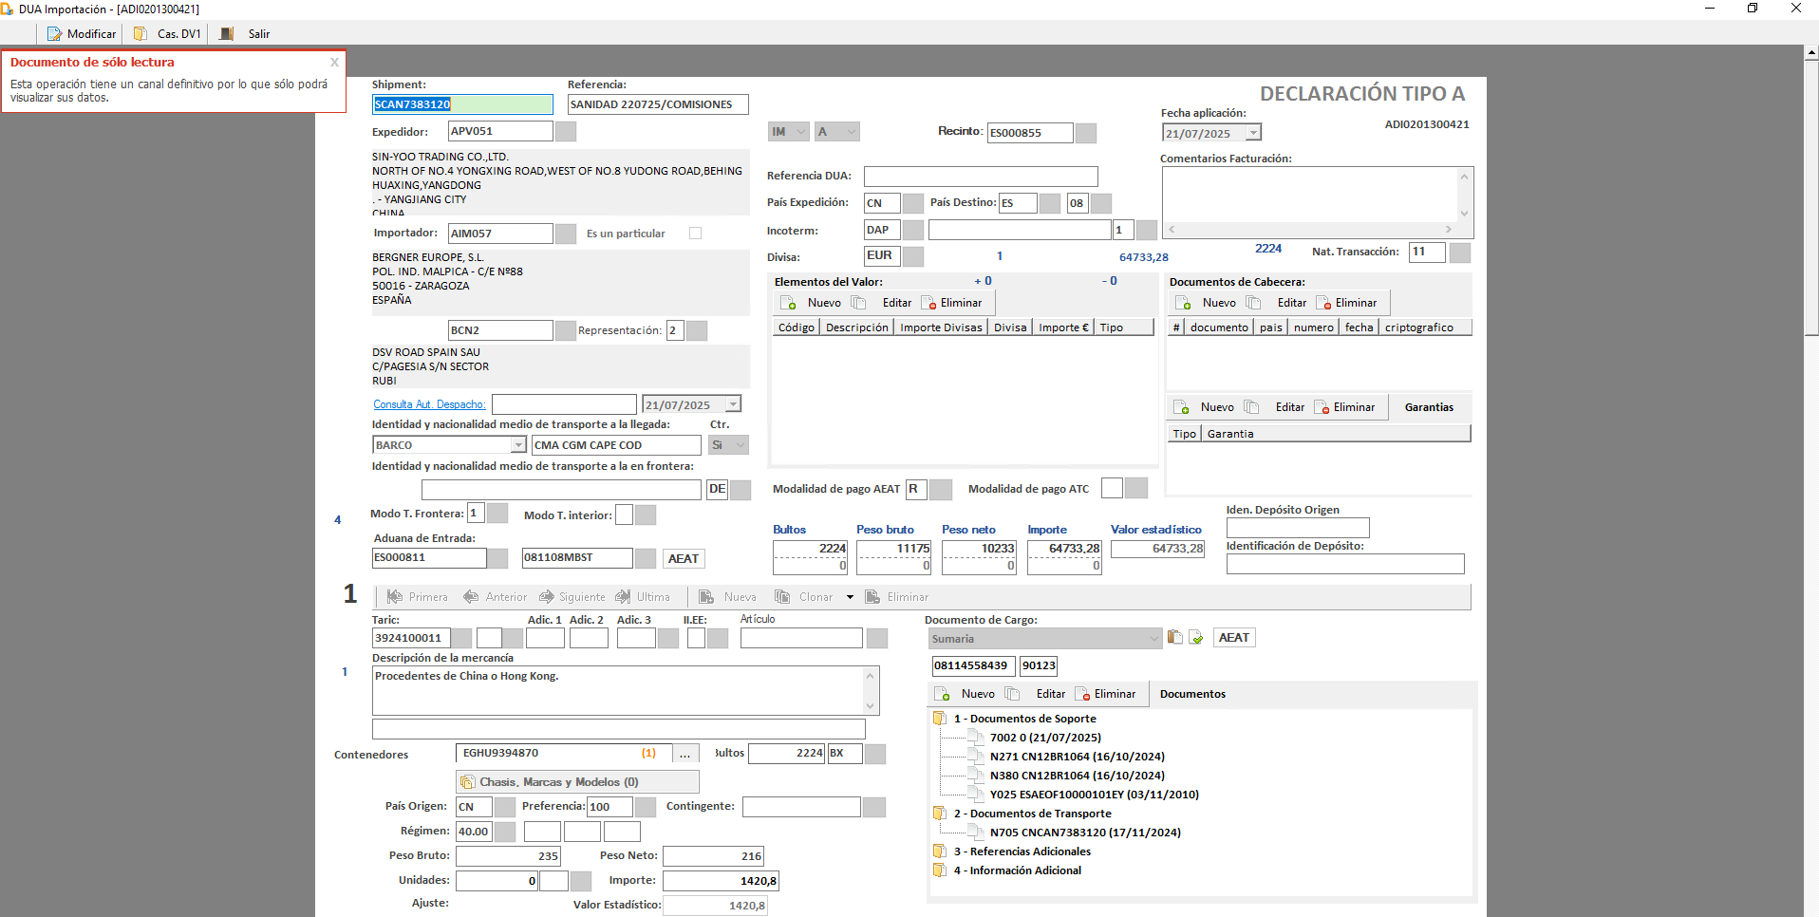Image resolution: width=1819 pixels, height=917 pixels.
Task: Click the Referencia DUA input field
Action: tap(980, 177)
